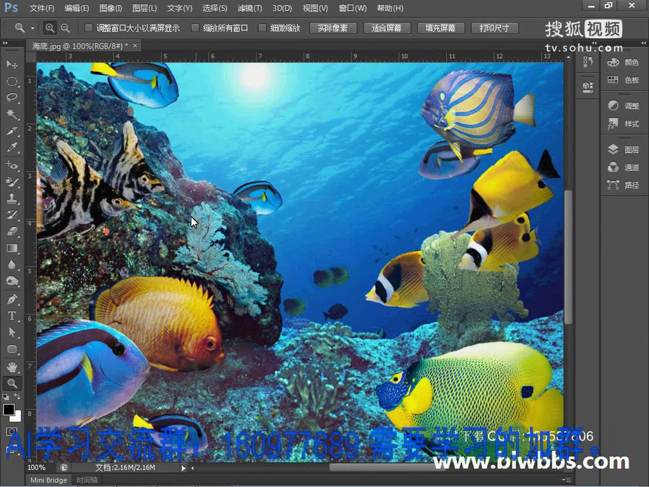Select the Rounded Rectangle shape tool
Image resolution: width=649 pixels, height=487 pixels.
[12, 349]
